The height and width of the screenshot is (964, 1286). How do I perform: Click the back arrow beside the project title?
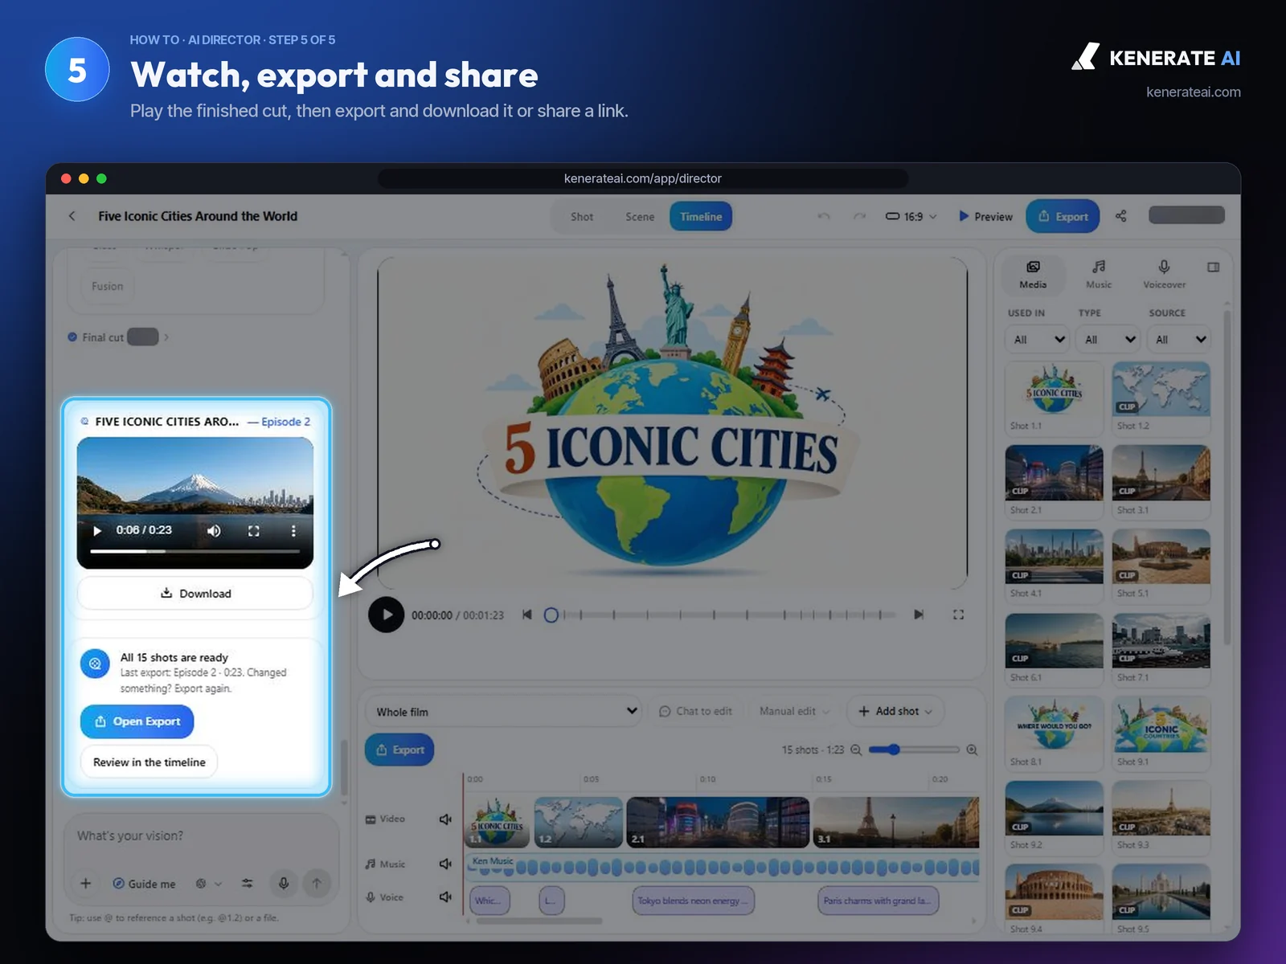72,216
